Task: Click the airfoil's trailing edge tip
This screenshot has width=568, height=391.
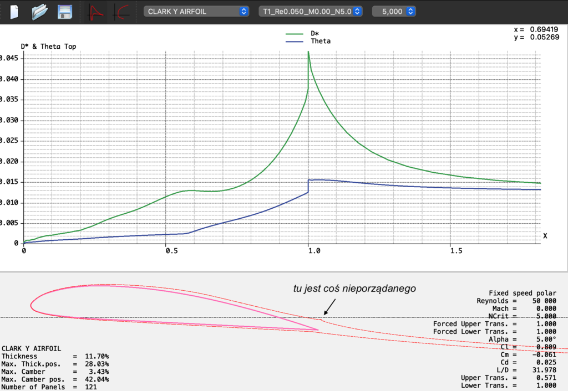Action: pyautogui.click(x=317, y=330)
